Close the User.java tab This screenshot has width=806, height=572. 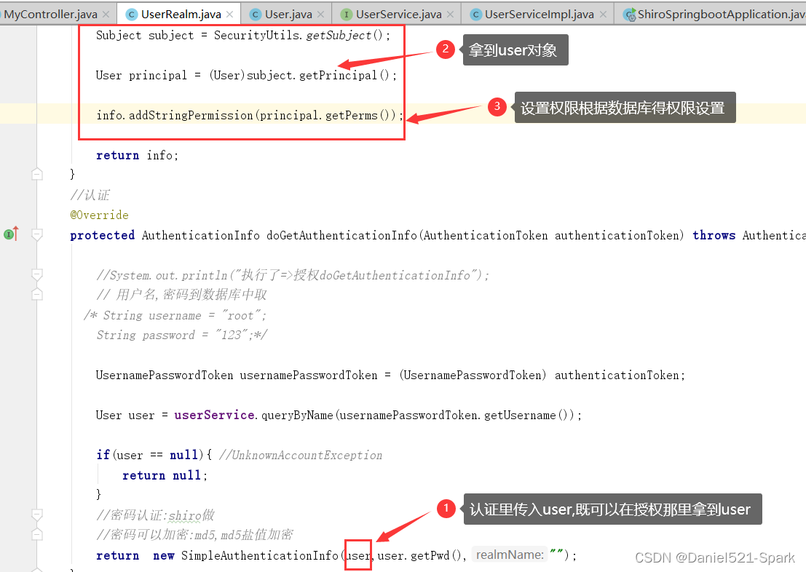pos(321,15)
